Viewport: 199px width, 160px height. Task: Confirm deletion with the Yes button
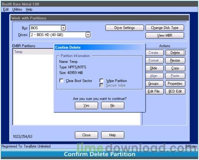click(86, 106)
